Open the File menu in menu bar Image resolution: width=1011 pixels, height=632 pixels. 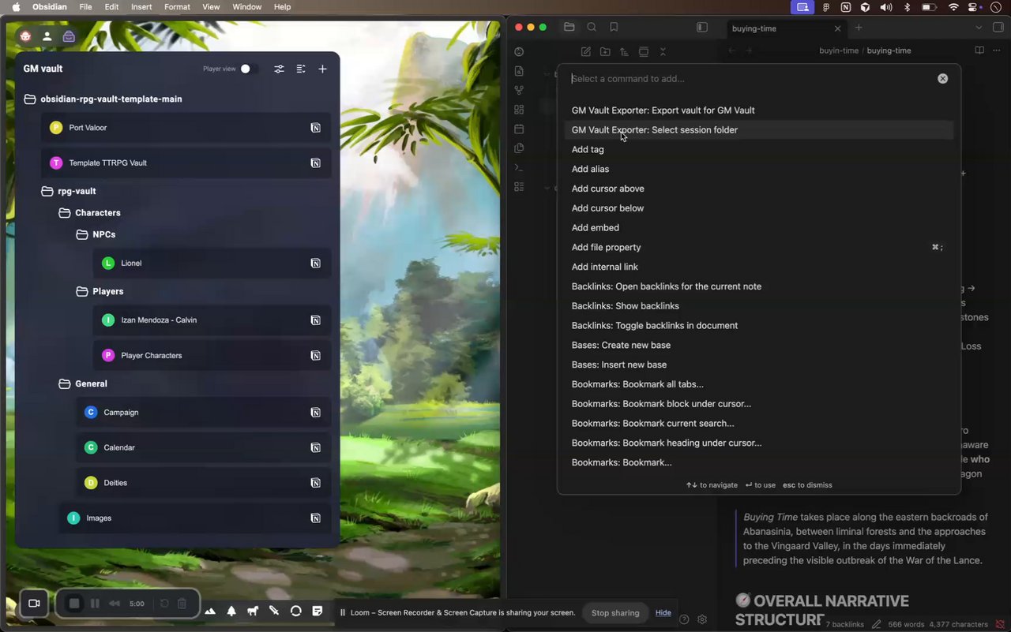pos(86,7)
